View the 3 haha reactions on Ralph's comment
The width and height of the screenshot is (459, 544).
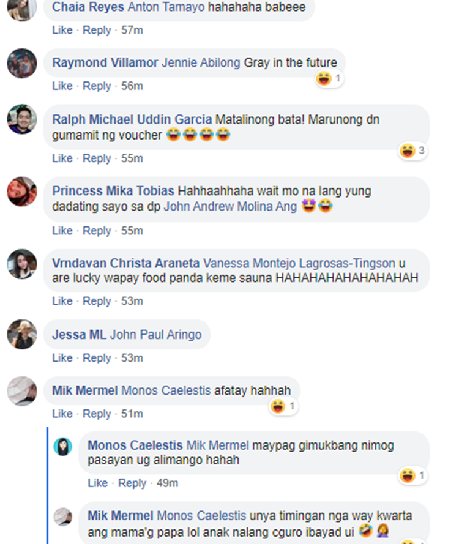[412, 151]
